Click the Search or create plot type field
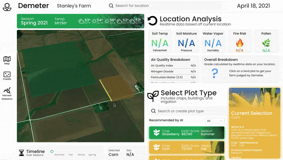 point(188,111)
